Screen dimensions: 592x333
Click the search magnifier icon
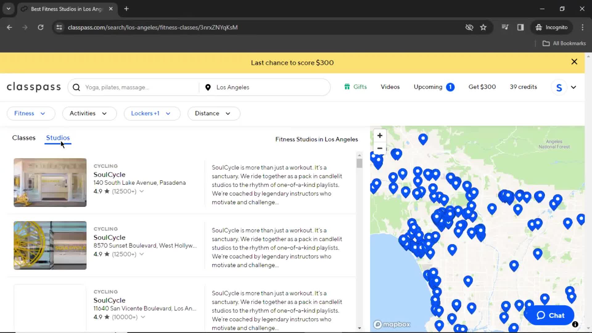point(76,87)
